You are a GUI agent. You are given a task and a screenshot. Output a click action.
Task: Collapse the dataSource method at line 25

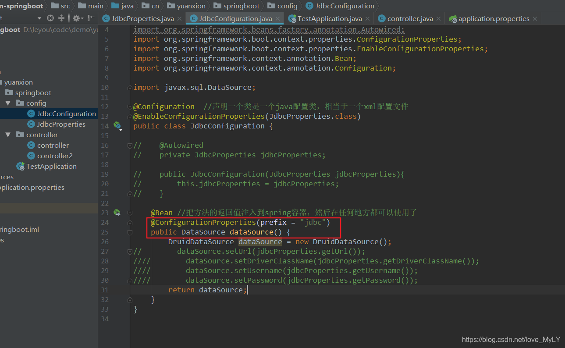click(130, 232)
